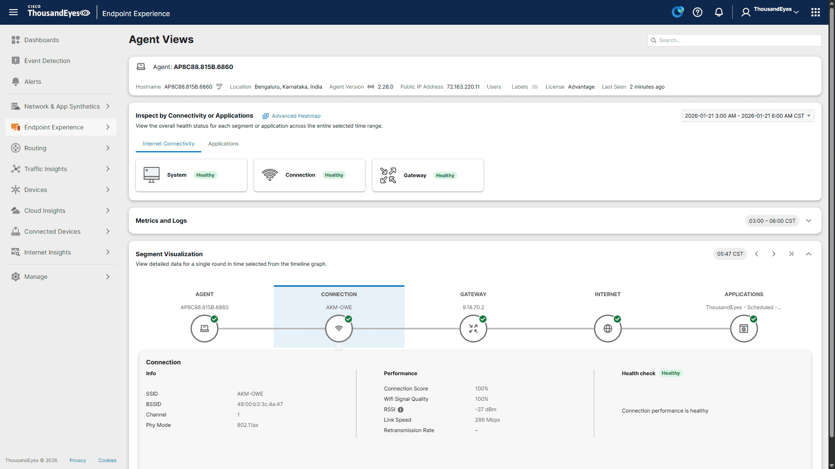Image resolution: width=835 pixels, height=469 pixels.
Task: Open the hamburger navigation menu
Action: pyautogui.click(x=13, y=12)
